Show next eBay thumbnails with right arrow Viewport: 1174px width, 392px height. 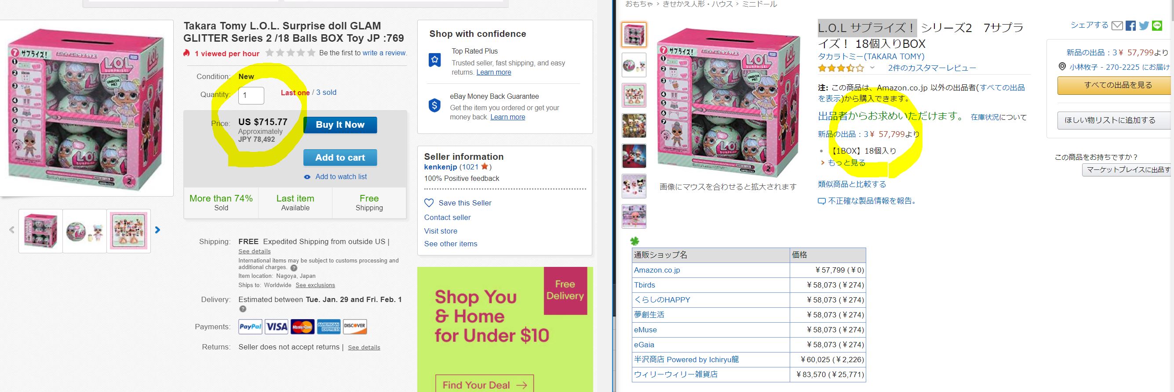(158, 230)
